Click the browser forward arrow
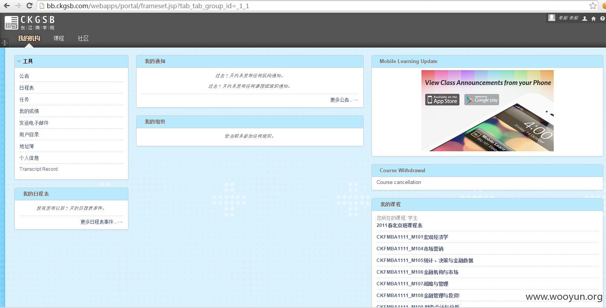The image size is (606, 308). coord(18,6)
